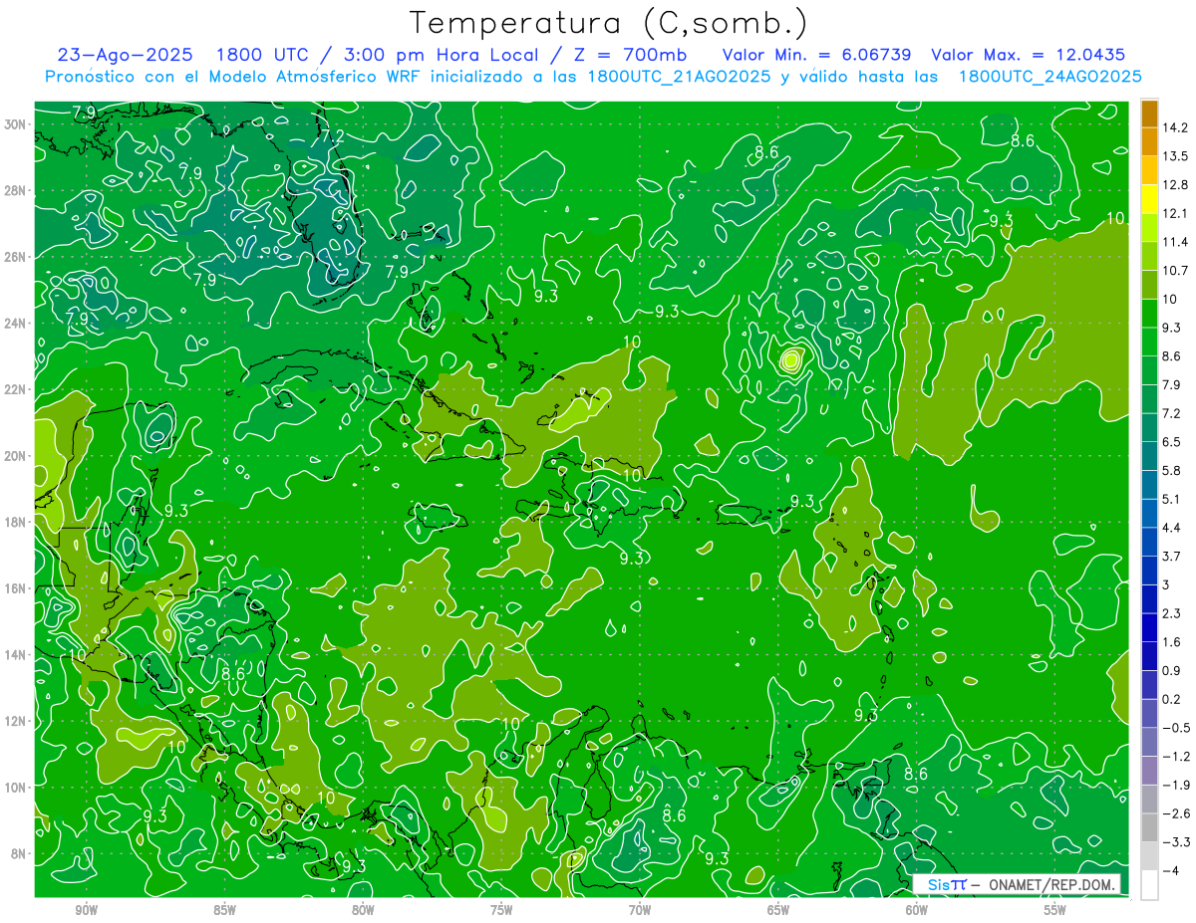Image resolution: width=1196 pixels, height=923 pixels.
Task: Click the orange swatch above the 14.2 scale label
Action: pyautogui.click(x=1149, y=114)
